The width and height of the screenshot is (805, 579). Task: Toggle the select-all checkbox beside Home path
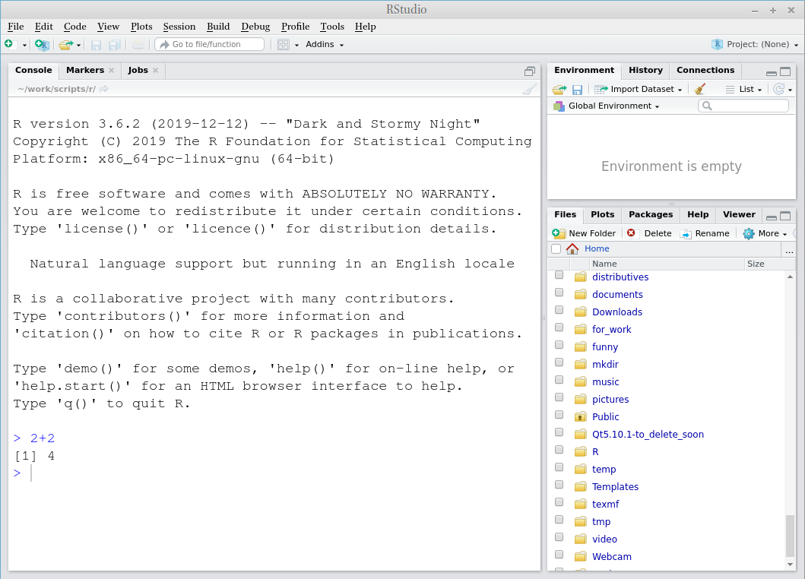556,249
